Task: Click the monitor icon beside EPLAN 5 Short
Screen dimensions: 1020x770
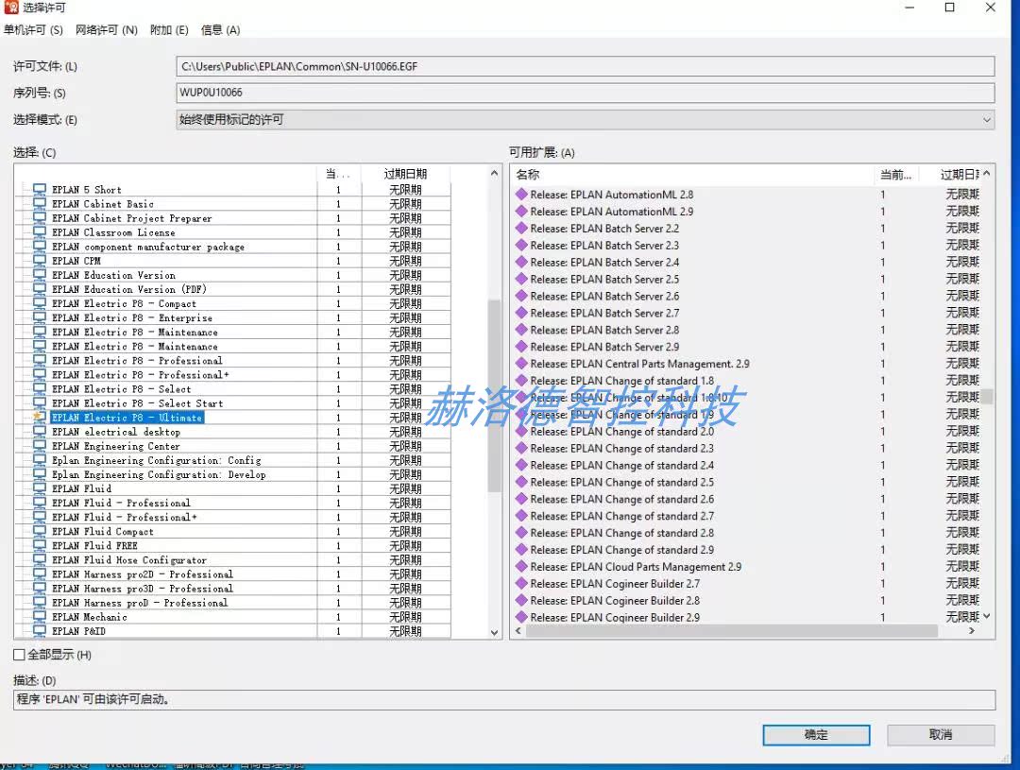Action: pos(40,189)
